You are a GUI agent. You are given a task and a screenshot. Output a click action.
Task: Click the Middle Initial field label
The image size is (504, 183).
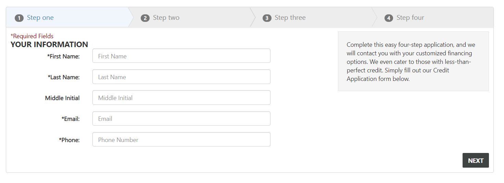click(62, 98)
